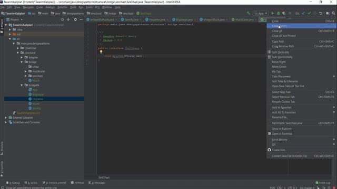The height and width of the screenshot is (189, 337).
Task: Expand the adapter package
Action: (22, 57)
